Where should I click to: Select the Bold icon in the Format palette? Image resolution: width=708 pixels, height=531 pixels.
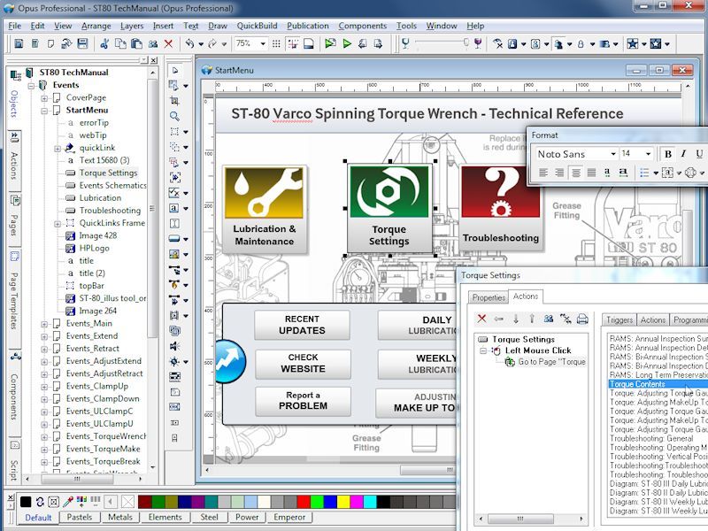[x=669, y=153]
